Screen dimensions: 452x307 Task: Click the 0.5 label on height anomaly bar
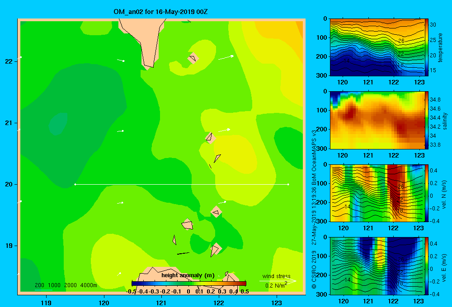pyautogui.click(x=245, y=292)
